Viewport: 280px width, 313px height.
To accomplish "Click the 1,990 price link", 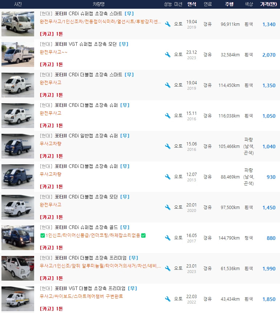I will (x=269, y=269).
